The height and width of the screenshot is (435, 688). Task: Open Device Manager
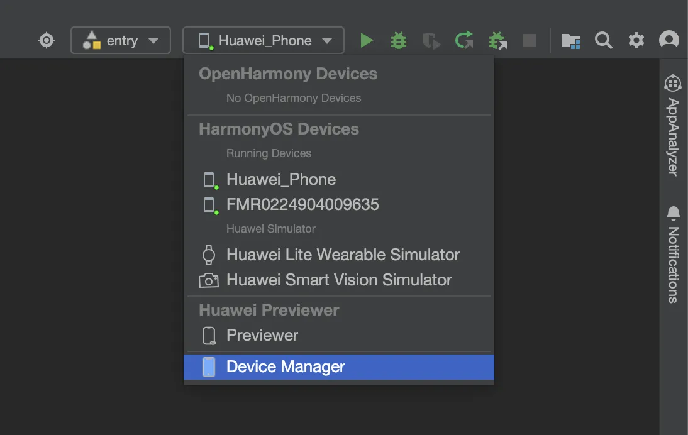click(x=286, y=367)
